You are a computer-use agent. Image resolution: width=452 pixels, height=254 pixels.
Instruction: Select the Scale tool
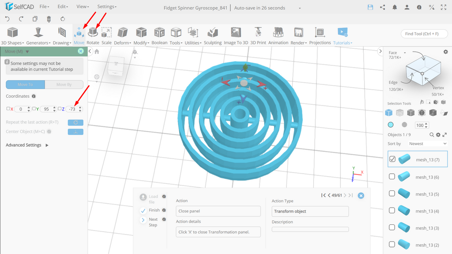pyautogui.click(x=106, y=36)
